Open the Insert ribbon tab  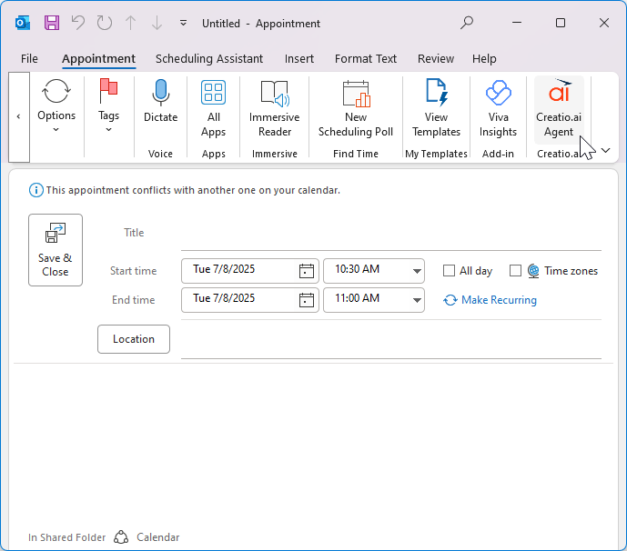(x=299, y=59)
